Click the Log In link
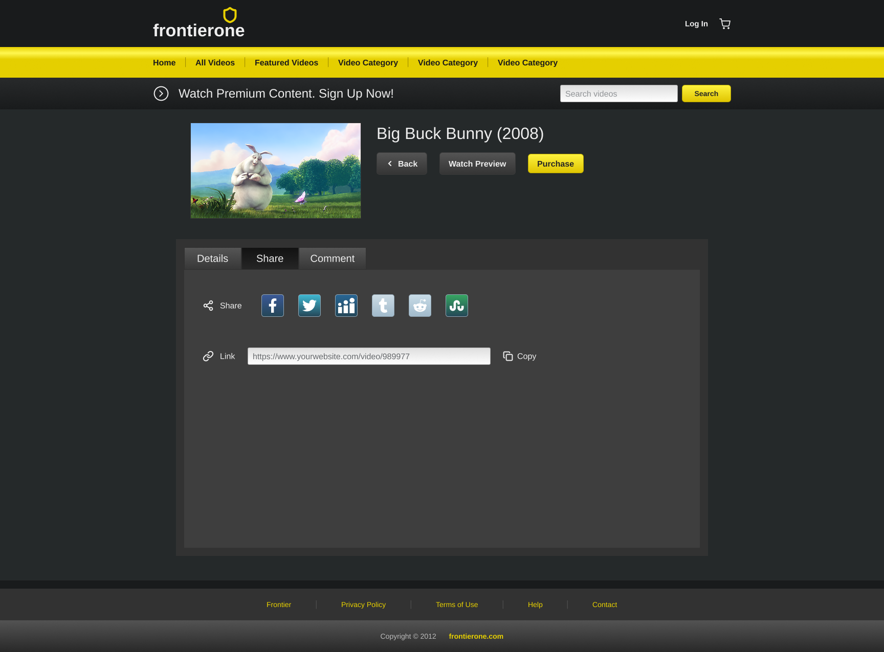The width and height of the screenshot is (884, 652). pyautogui.click(x=696, y=24)
